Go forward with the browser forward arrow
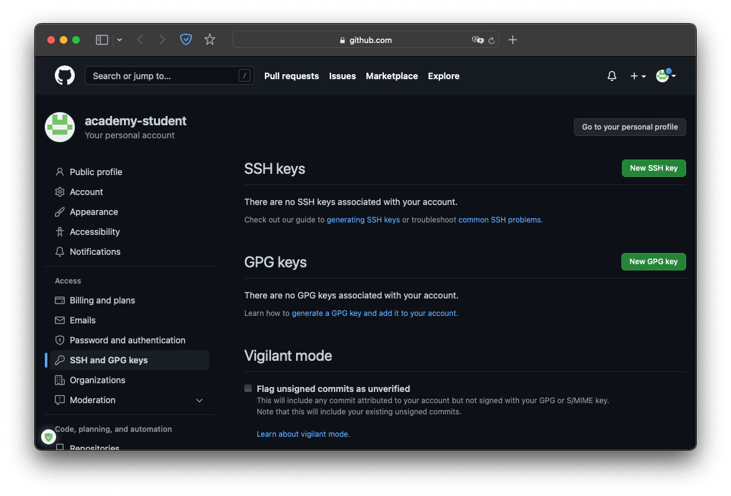Image resolution: width=731 pixels, height=496 pixels. click(x=162, y=40)
